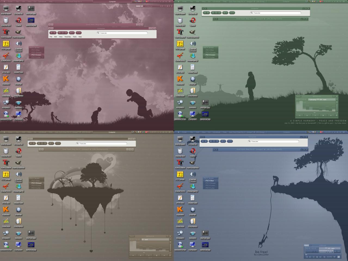Open Opera icon on the pink desktop
This screenshot has height=261, width=348.
click(x=19, y=22)
